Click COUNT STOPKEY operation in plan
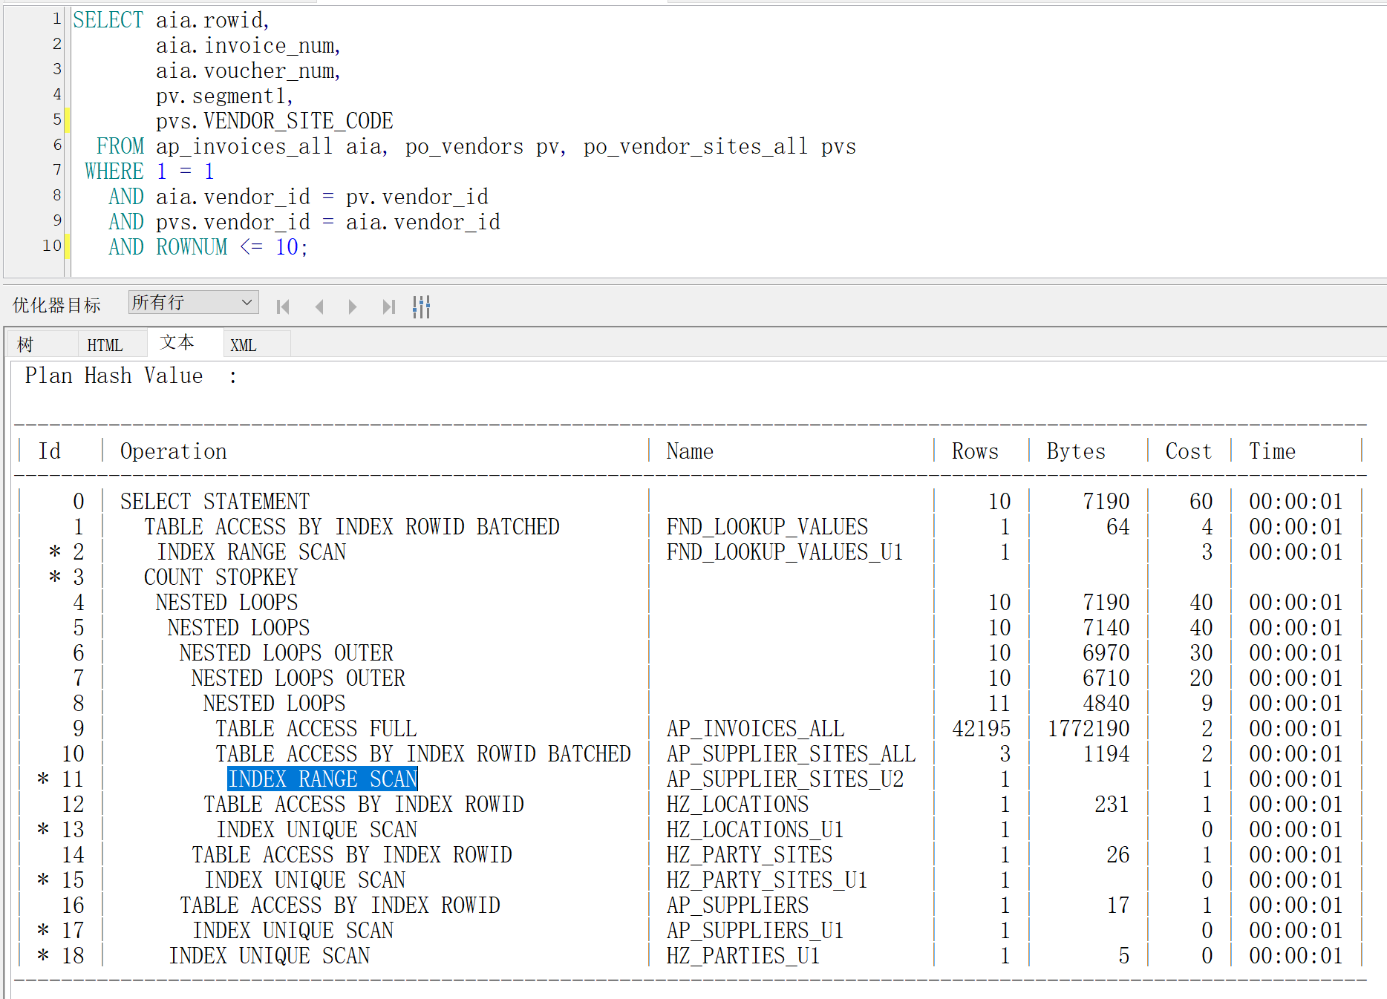1387x999 pixels. pos(221,577)
